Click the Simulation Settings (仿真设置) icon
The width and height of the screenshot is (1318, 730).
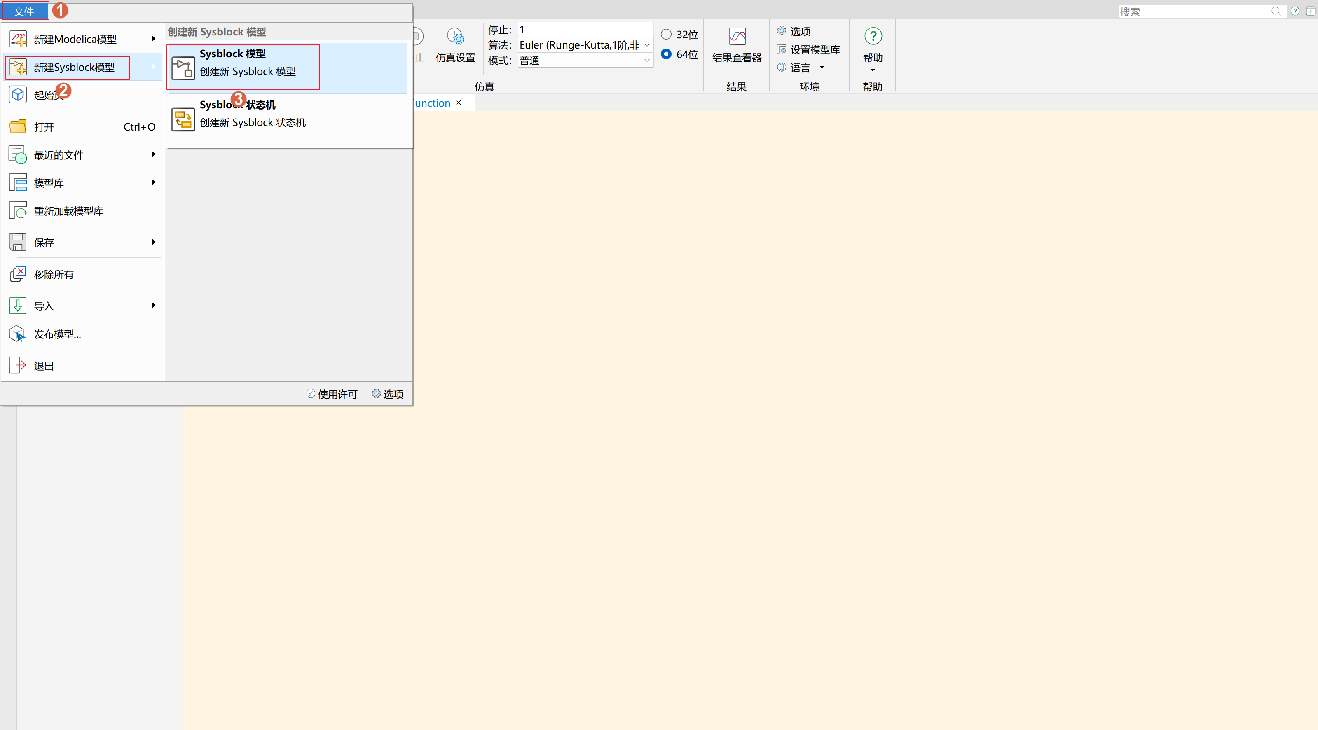click(455, 37)
